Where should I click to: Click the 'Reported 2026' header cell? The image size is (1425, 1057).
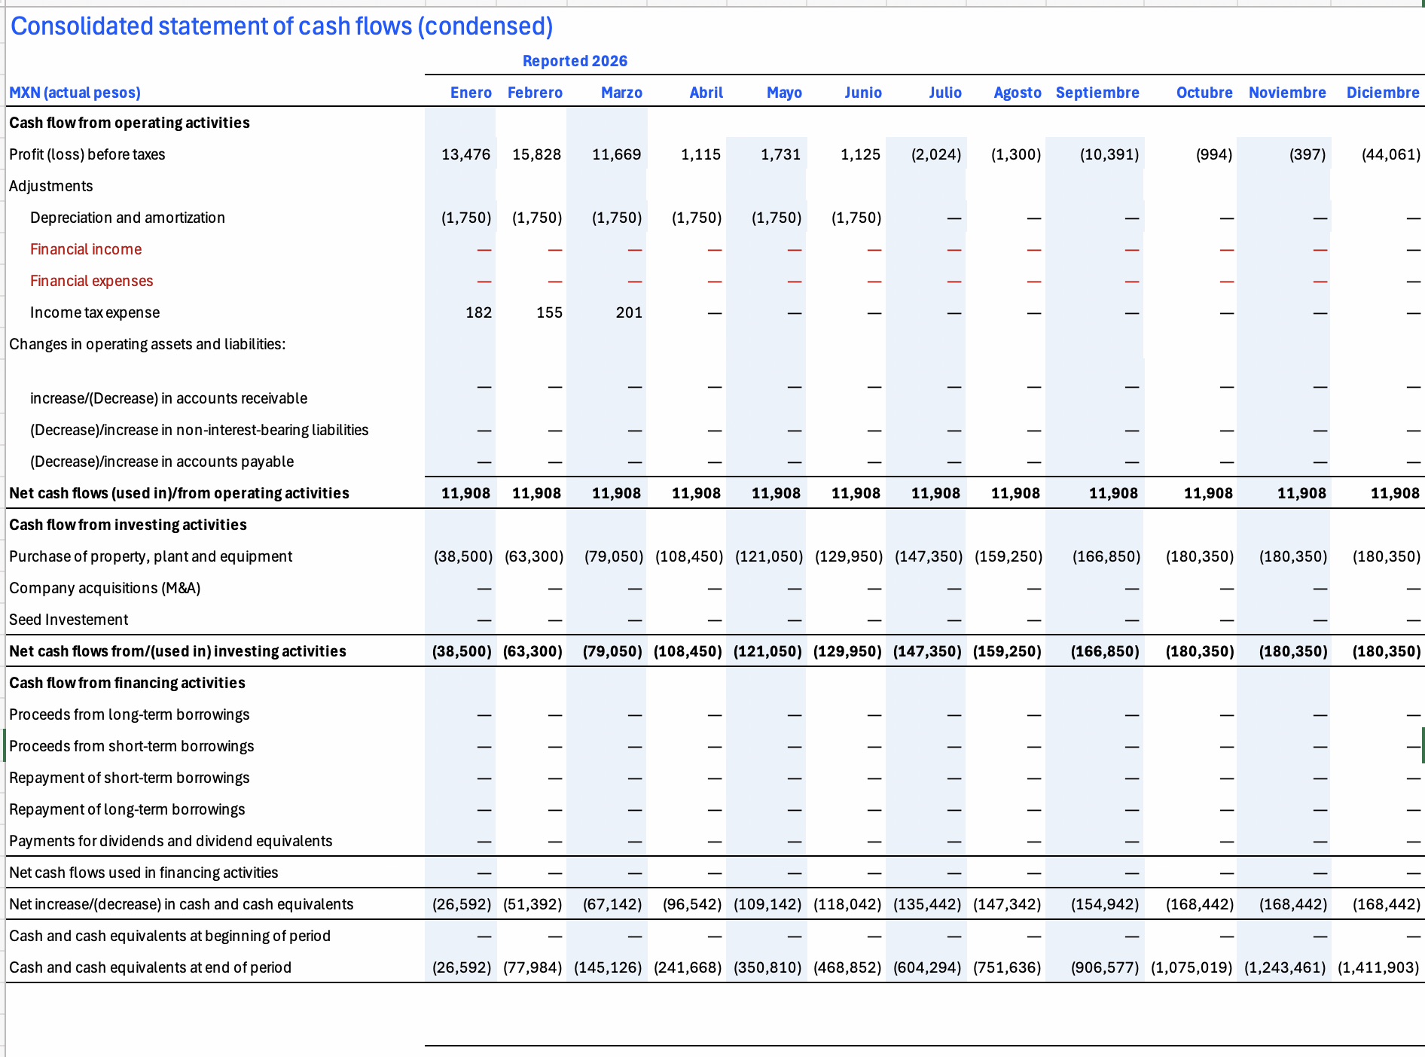click(575, 61)
